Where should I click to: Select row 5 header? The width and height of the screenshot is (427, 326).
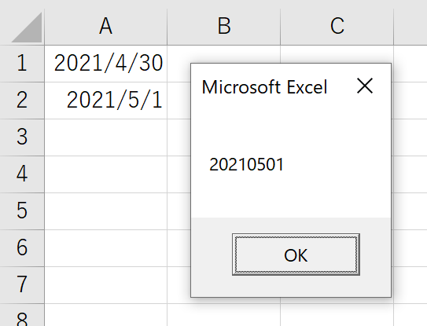(x=22, y=211)
